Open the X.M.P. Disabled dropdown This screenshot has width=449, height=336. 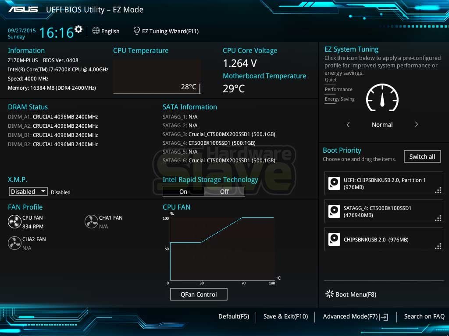pos(28,192)
